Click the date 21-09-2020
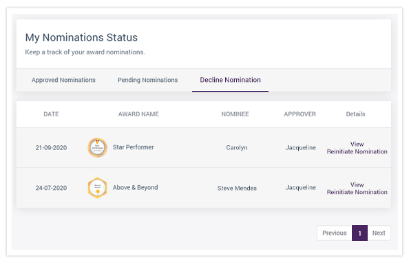 click(x=51, y=147)
